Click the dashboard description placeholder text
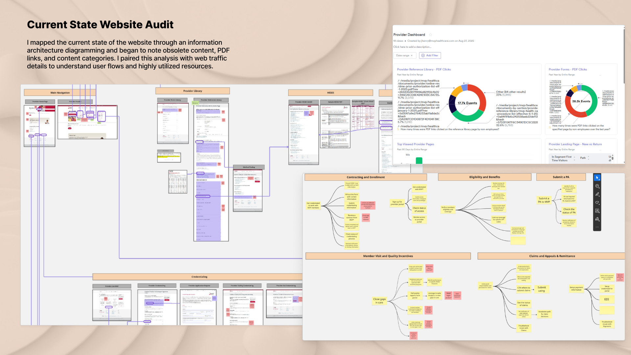 (x=412, y=47)
